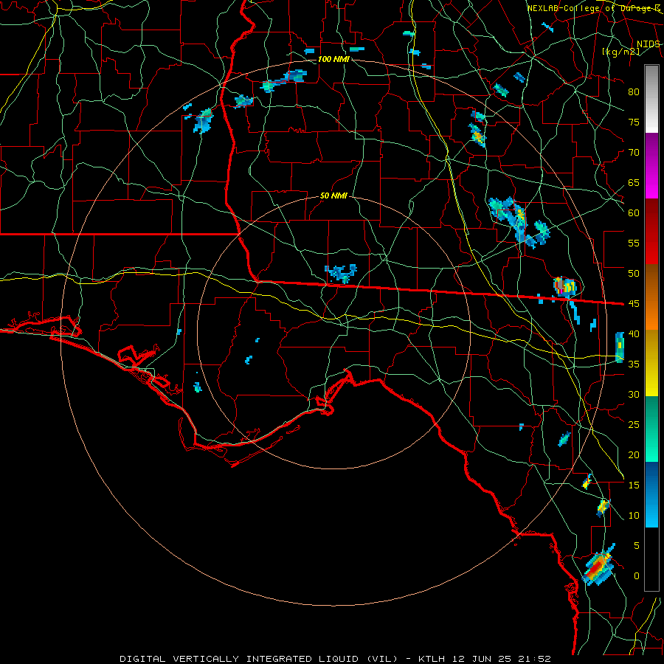Click the red segment of the color bar
The image size is (664, 664).
pos(651,232)
